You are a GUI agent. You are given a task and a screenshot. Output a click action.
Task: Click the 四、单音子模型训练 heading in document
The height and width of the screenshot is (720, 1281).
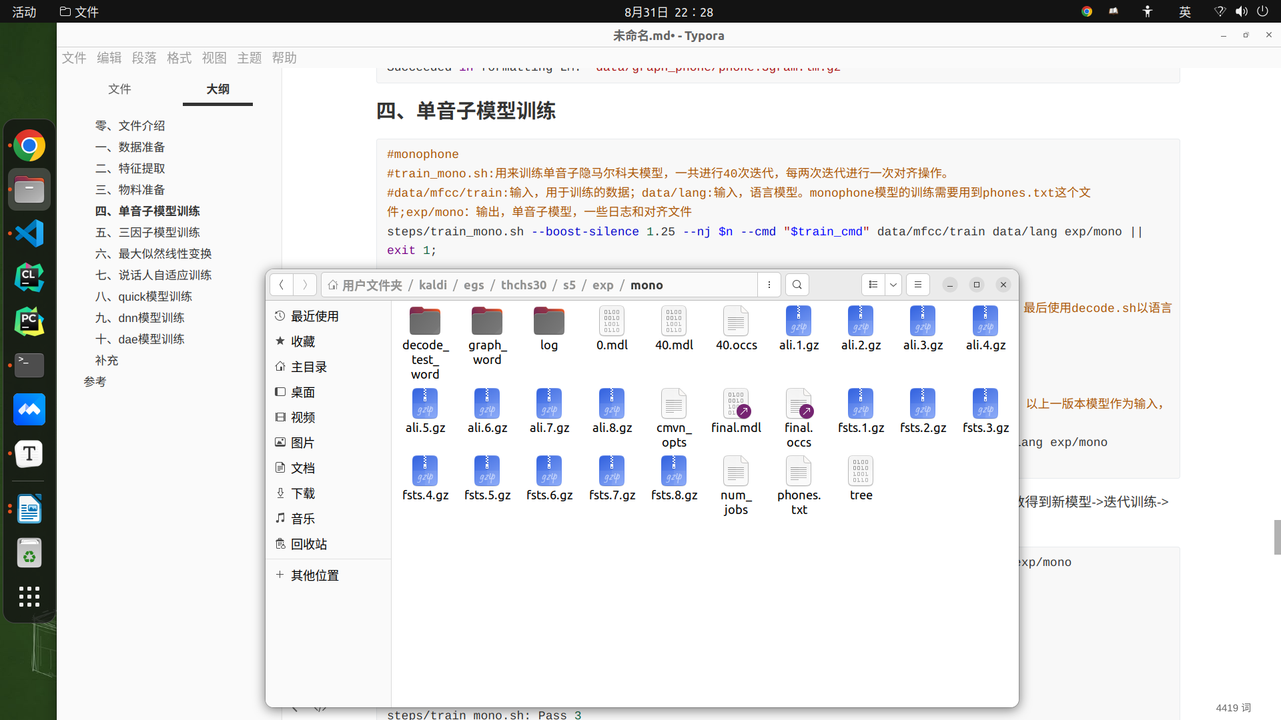coord(466,111)
